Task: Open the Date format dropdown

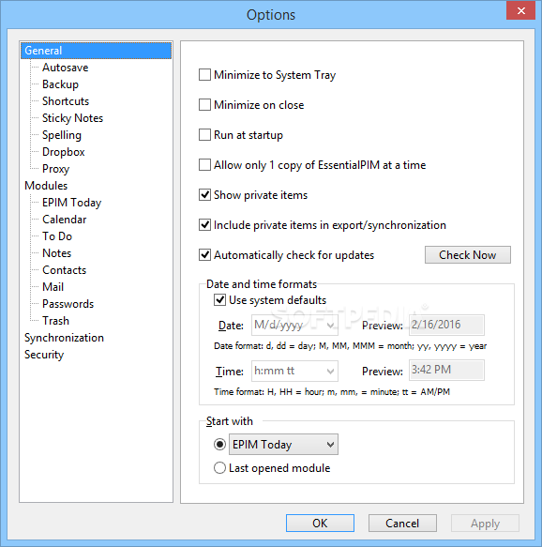Action: point(294,326)
